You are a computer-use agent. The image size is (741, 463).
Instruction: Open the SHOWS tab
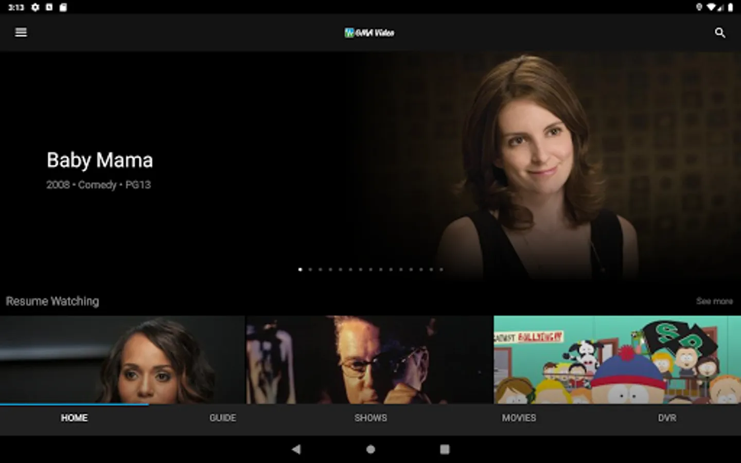(x=370, y=418)
